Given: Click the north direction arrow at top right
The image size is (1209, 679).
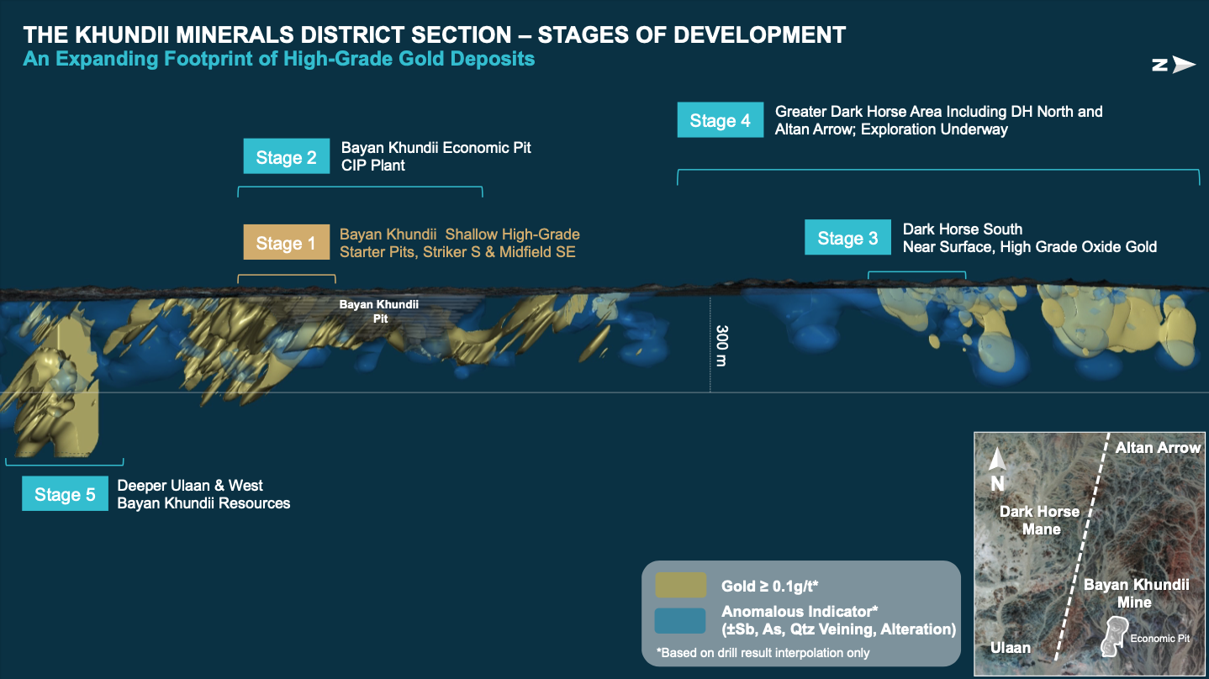Looking at the screenshot, I should [x=1174, y=66].
